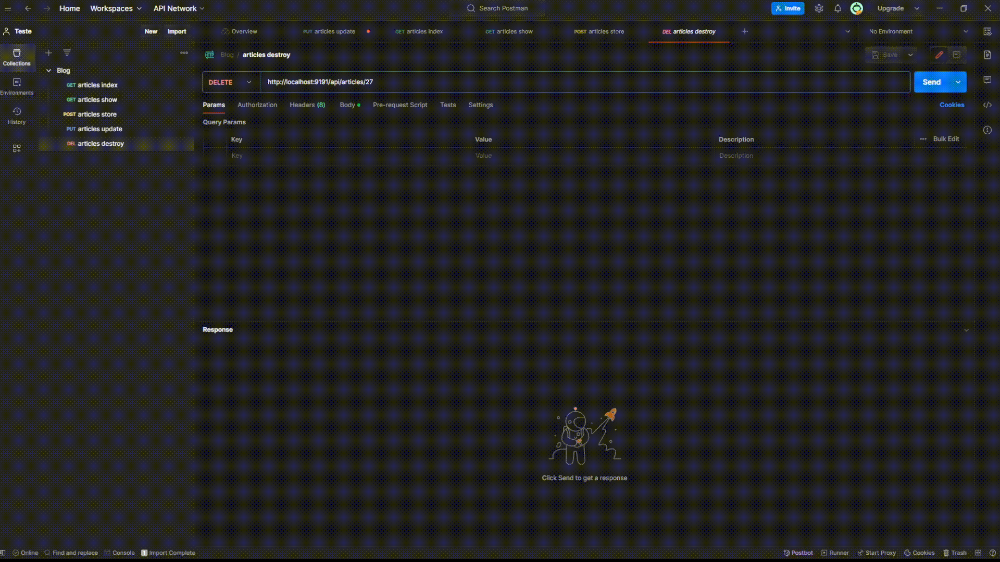Switch to the Authorization tab

click(x=257, y=105)
